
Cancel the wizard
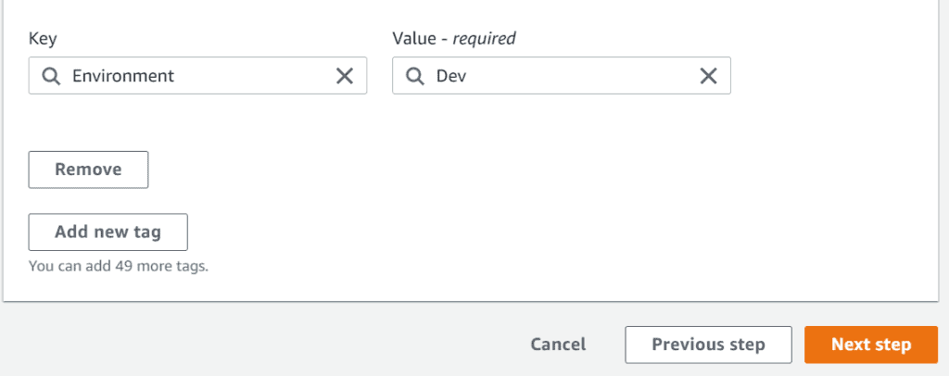pos(558,345)
